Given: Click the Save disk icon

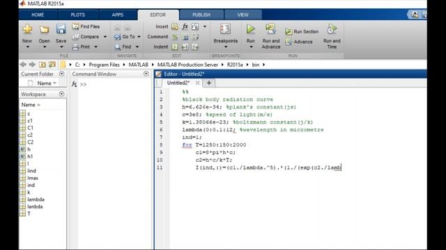Looking at the screenshot, I should [x=61, y=29].
